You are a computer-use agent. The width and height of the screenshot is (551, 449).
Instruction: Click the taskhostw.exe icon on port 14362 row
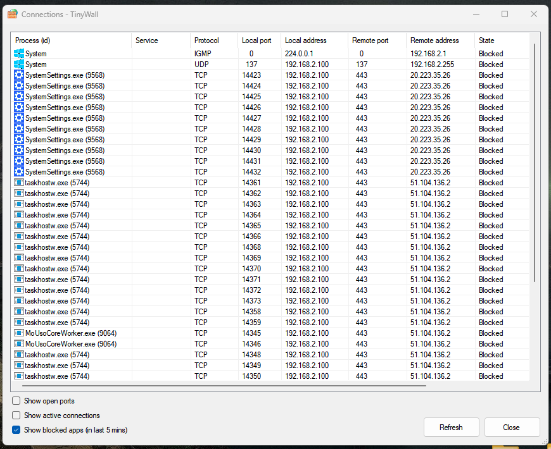19,194
